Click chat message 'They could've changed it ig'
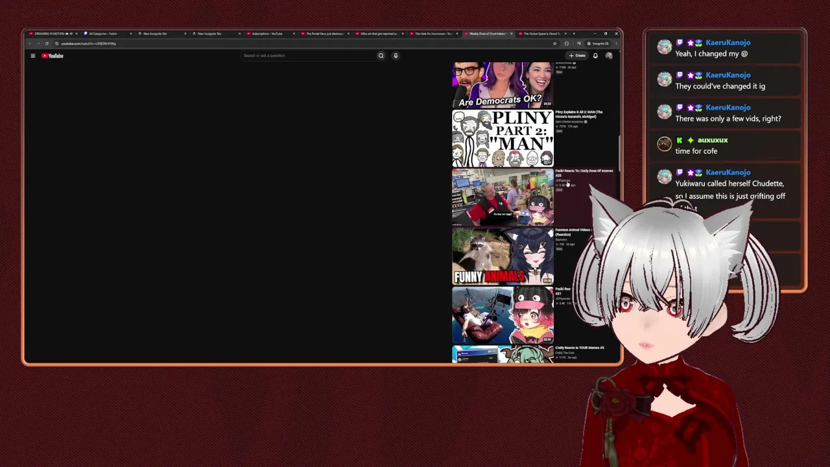This screenshot has height=467, width=830. pyautogui.click(x=720, y=86)
